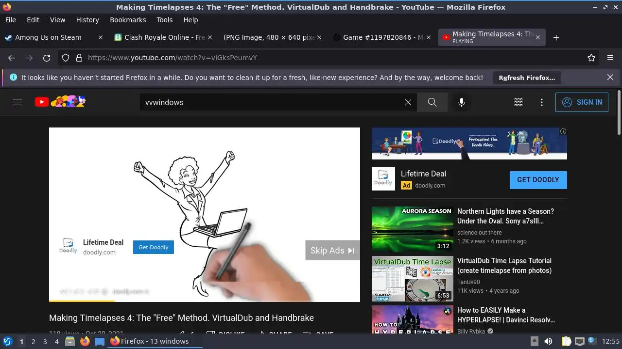Open doodly.com link in sidebar ad

(430, 186)
